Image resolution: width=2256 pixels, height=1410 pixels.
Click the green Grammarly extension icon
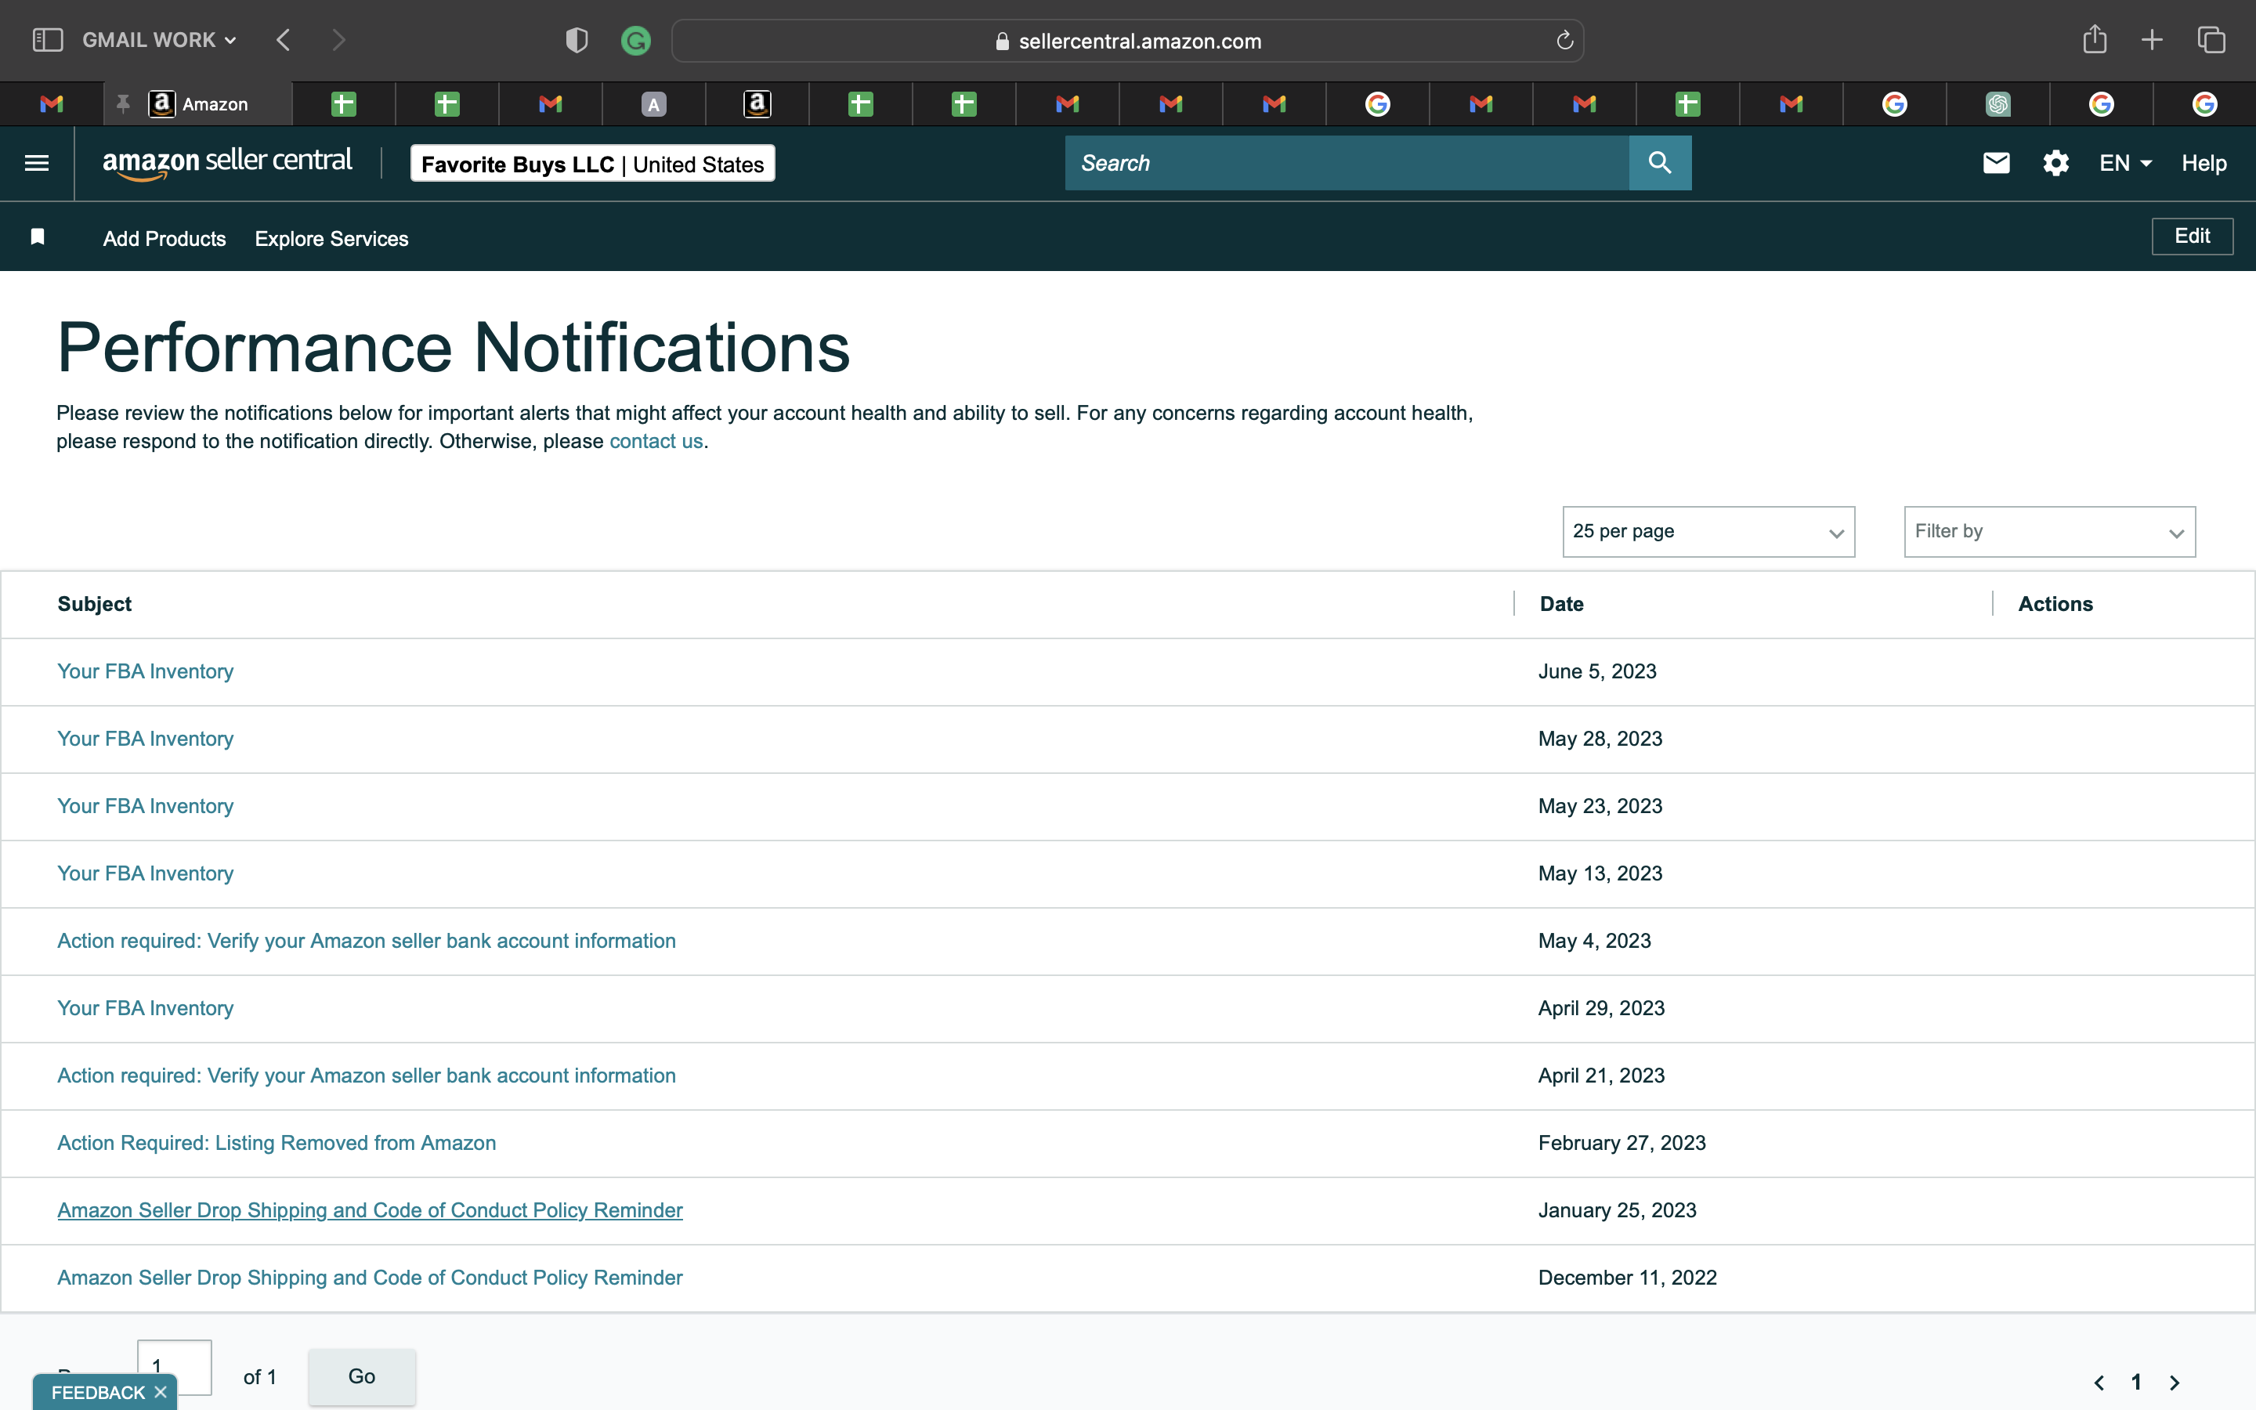tap(636, 40)
